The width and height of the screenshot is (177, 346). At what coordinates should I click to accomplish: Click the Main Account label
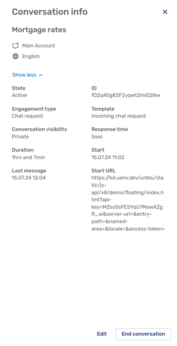tap(38, 46)
